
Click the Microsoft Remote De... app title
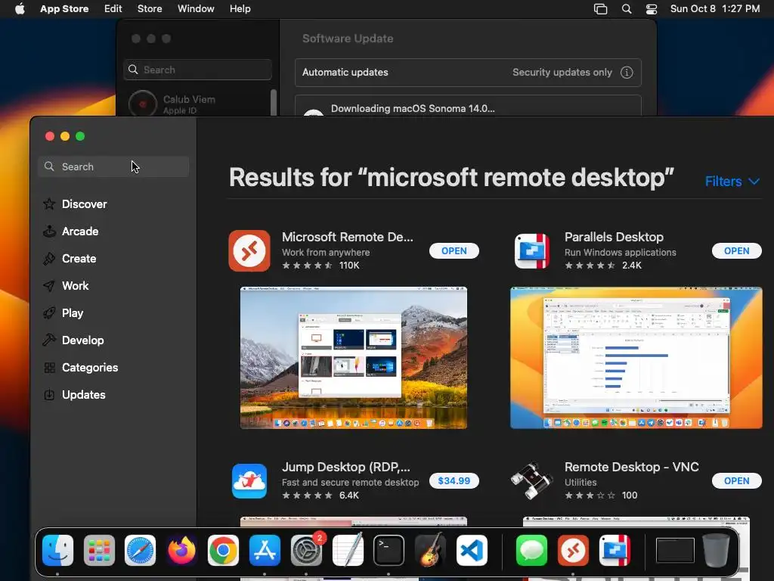(x=348, y=237)
